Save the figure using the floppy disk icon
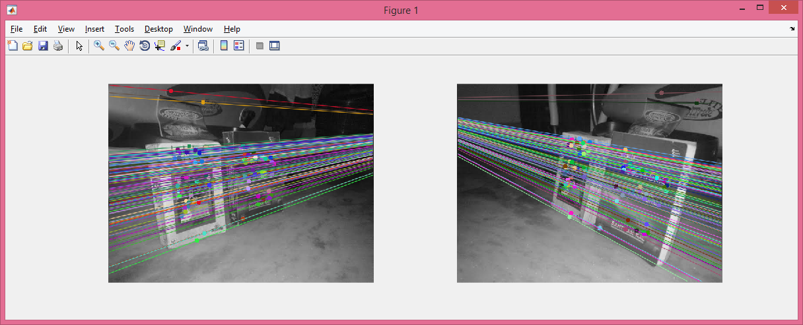The image size is (803, 325). coord(43,46)
